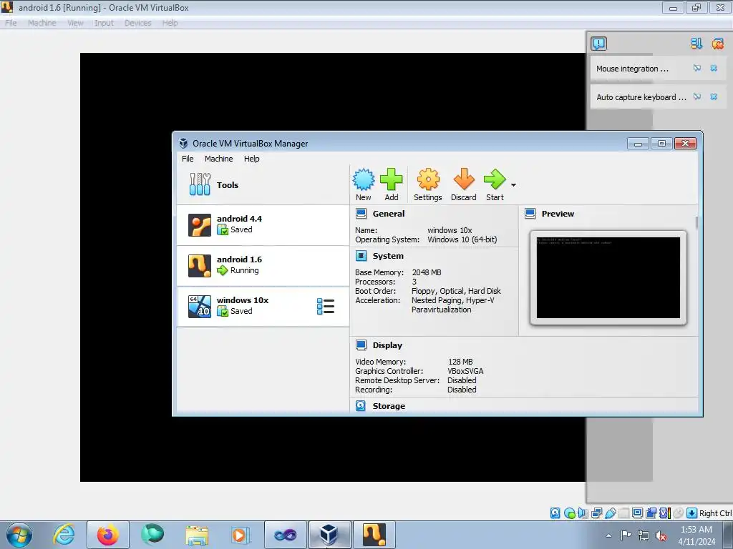This screenshot has height=549, width=733.
Task: Open the Start button dropdown arrow
Action: point(513,185)
